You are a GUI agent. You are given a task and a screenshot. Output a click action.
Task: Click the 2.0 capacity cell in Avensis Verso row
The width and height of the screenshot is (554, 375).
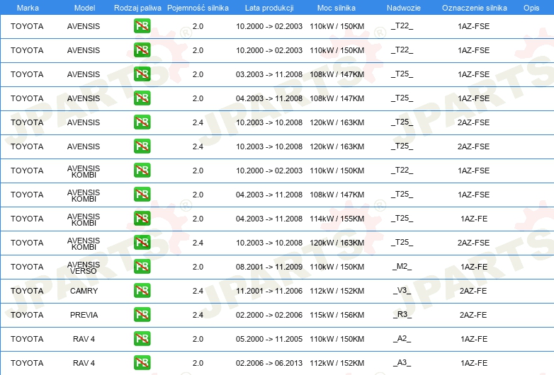198,267
